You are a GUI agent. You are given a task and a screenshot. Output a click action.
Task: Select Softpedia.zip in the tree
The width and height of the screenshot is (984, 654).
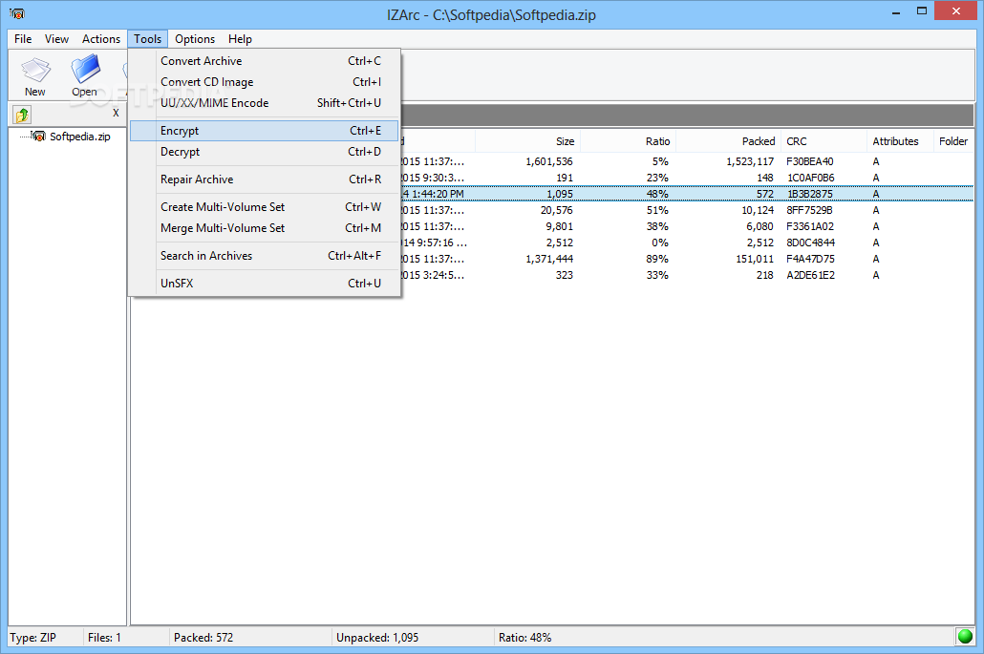coord(79,137)
